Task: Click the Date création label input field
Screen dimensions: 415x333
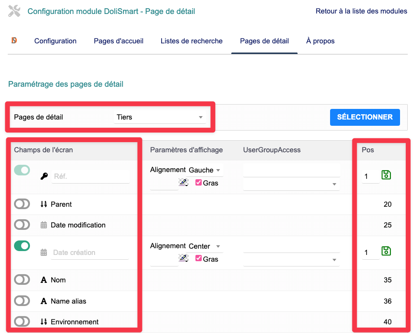Action: [x=90, y=253]
